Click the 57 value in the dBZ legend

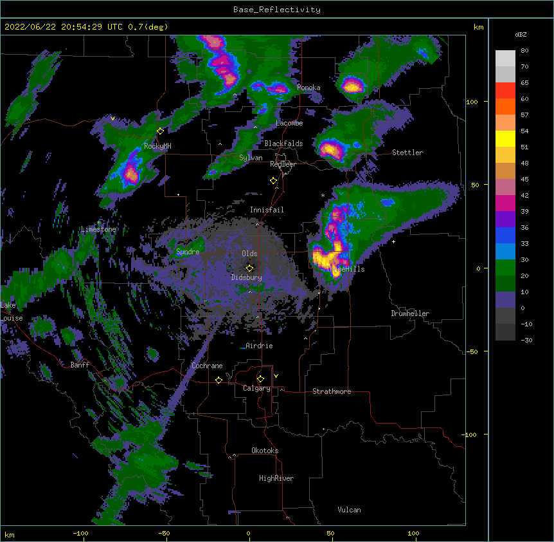pyautogui.click(x=524, y=115)
